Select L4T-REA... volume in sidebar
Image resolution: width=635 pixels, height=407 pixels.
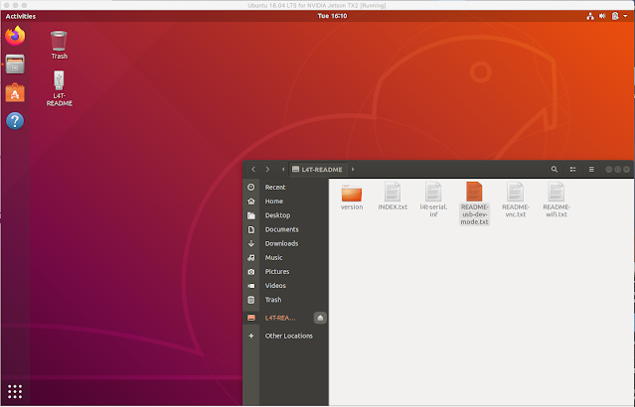pos(280,318)
